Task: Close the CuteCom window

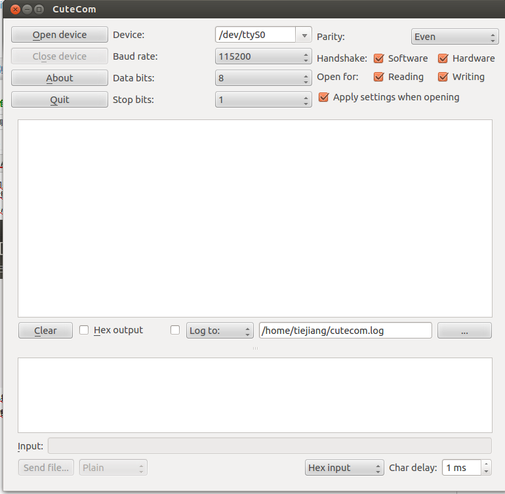Action: click(x=15, y=9)
